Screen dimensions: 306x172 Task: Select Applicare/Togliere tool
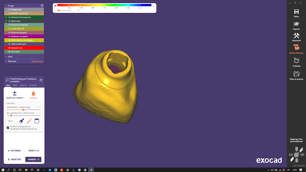[x=15, y=95]
